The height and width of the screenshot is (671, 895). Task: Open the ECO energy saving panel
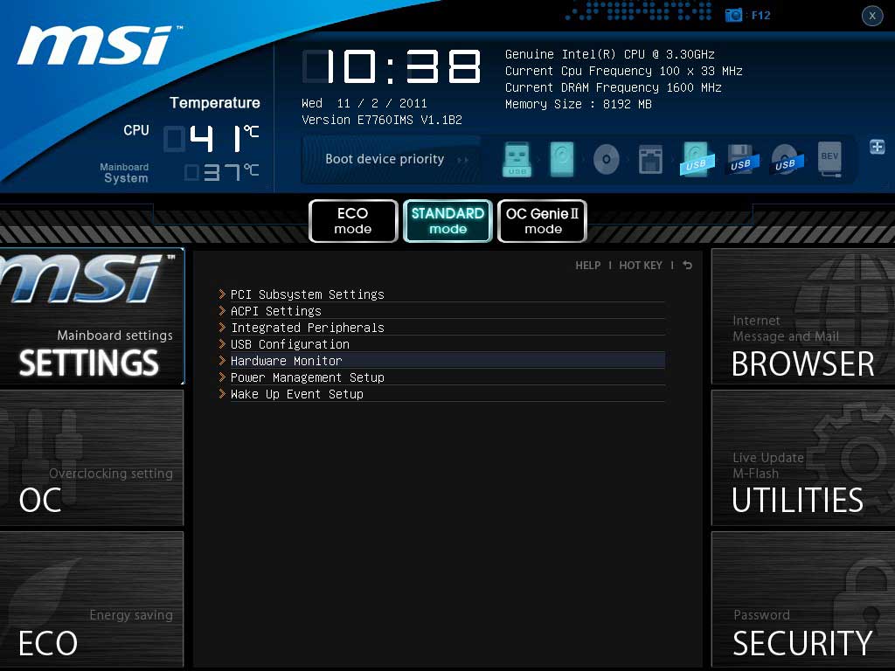92,599
